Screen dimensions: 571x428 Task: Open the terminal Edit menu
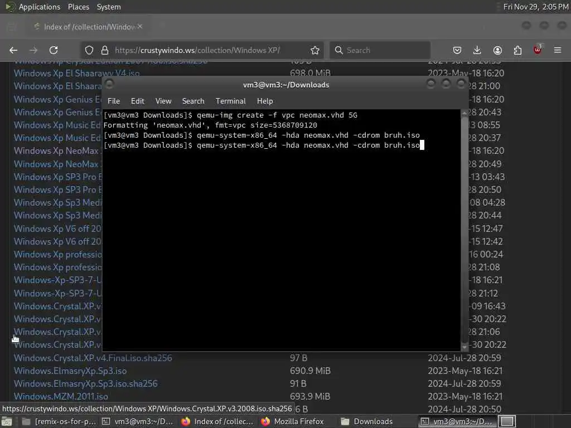click(x=138, y=101)
